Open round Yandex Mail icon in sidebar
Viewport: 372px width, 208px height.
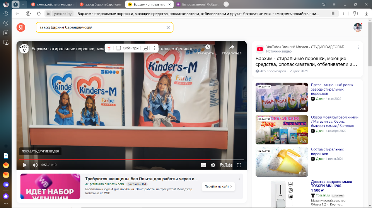6,165
